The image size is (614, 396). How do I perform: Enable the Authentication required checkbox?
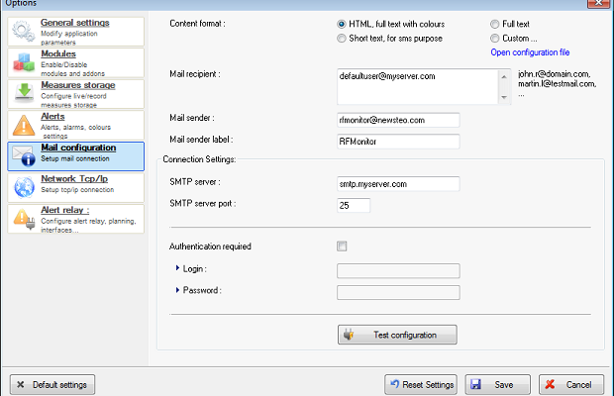342,247
